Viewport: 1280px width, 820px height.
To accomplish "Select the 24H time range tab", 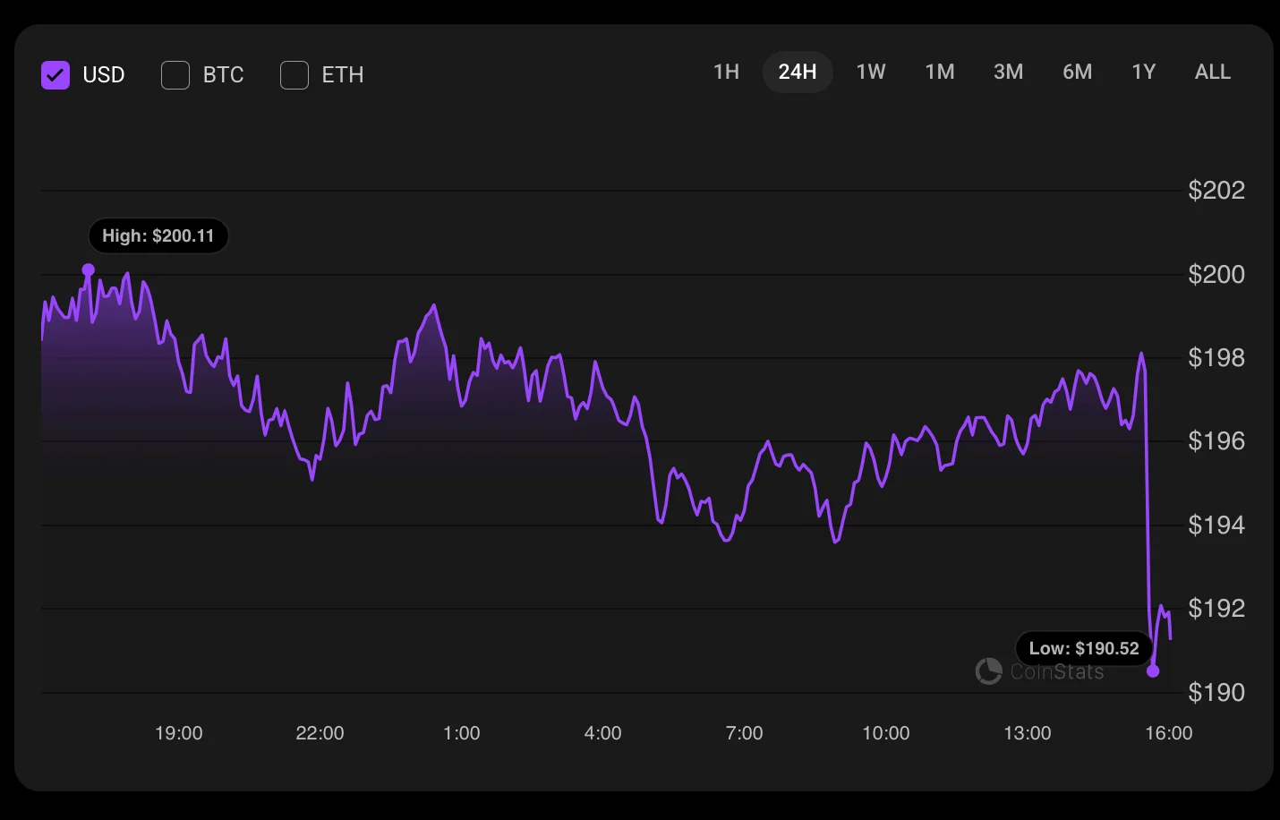I will pos(798,72).
